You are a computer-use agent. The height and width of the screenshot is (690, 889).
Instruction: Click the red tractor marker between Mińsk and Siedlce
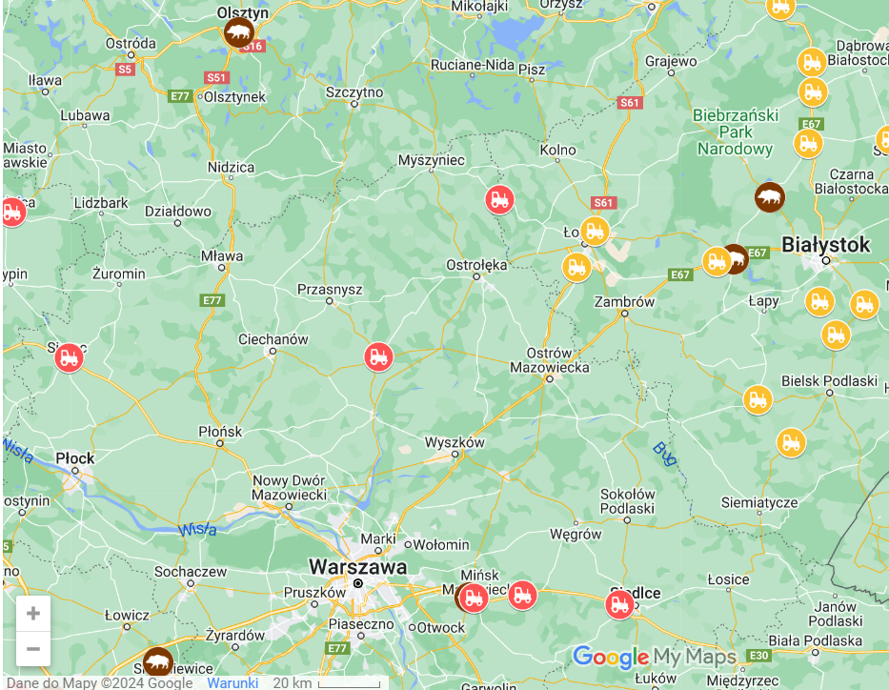(x=523, y=596)
